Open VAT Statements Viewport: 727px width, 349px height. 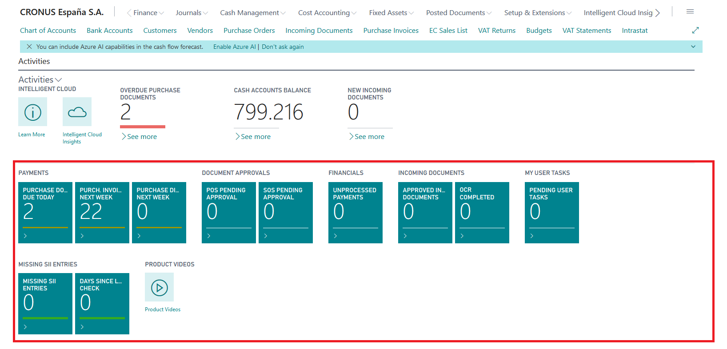[x=587, y=31]
